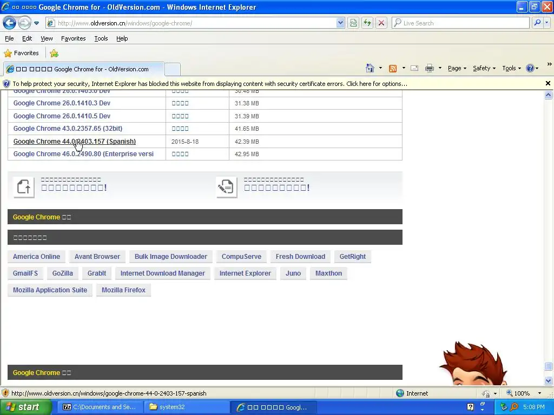Click the write document icon

pos(227,186)
